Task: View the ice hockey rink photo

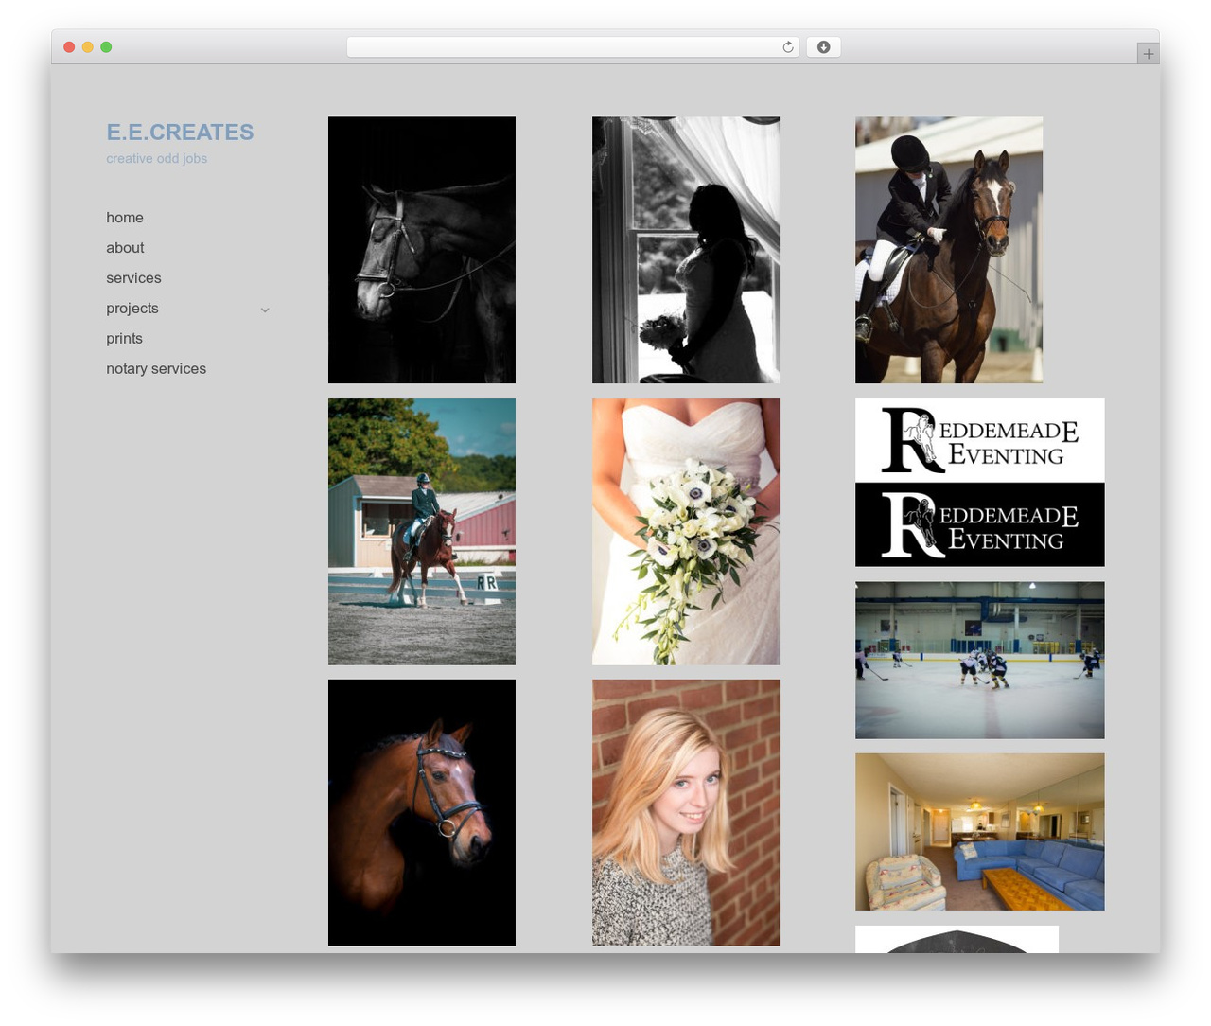Action: [x=979, y=661]
